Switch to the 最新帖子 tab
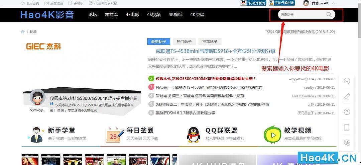 coord(159,42)
